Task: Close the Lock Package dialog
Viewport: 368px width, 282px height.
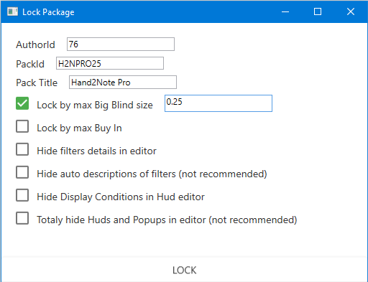Action: click(x=351, y=11)
